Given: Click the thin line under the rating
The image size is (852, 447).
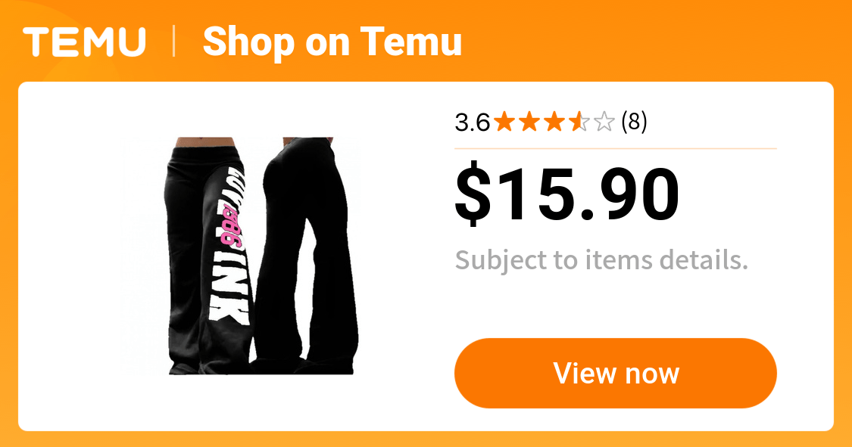Looking at the screenshot, I should 616,148.
